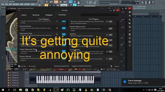Click the Grand Exchange Magic logs notification
Screen dimensions: 165x92
click(143, 82)
